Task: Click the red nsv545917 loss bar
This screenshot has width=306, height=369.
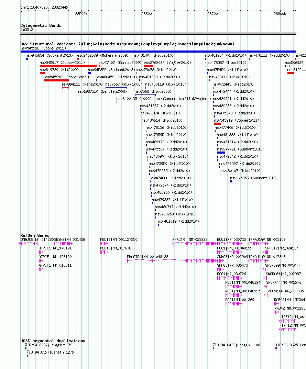Action: [x=68, y=66]
